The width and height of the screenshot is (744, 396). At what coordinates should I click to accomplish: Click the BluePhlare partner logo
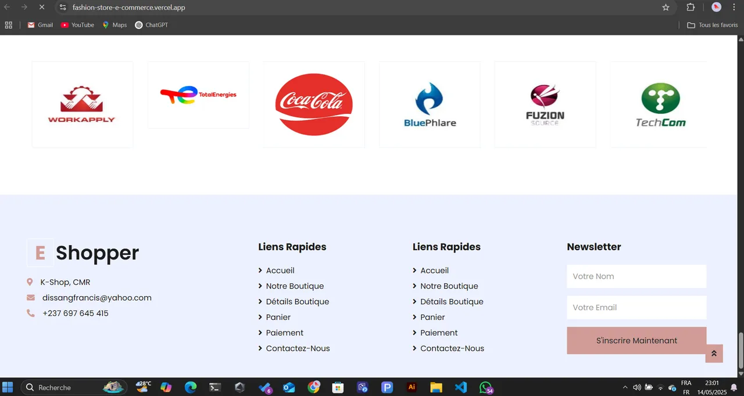tap(430, 105)
